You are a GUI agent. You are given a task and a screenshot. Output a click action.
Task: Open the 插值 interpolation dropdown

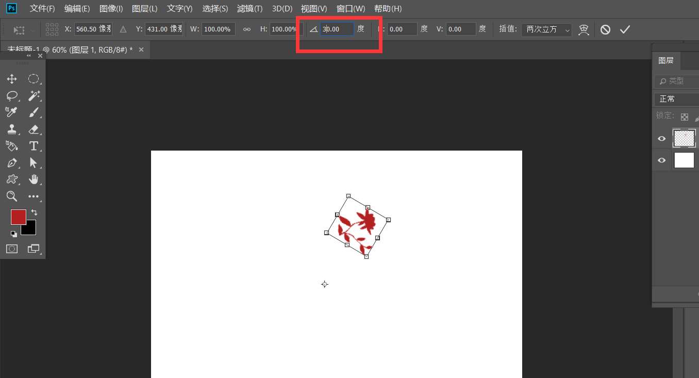[x=546, y=30]
